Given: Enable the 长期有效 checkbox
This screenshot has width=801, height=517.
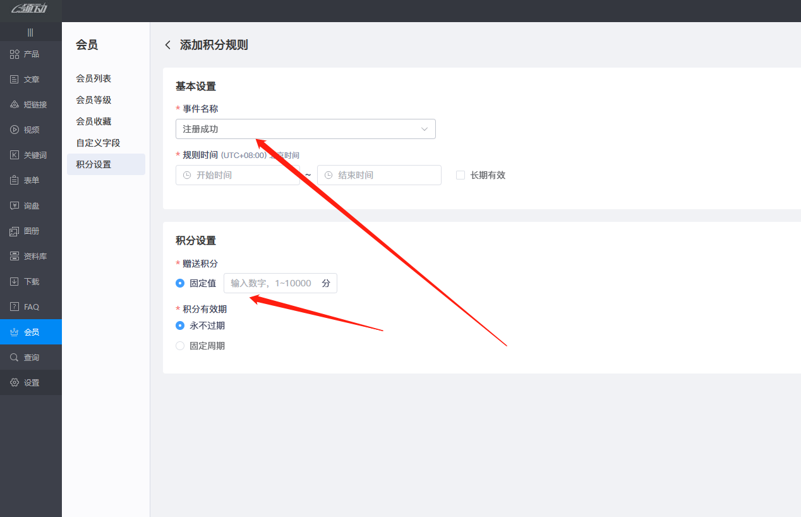Looking at the screenshot, I should pos(460,175).
